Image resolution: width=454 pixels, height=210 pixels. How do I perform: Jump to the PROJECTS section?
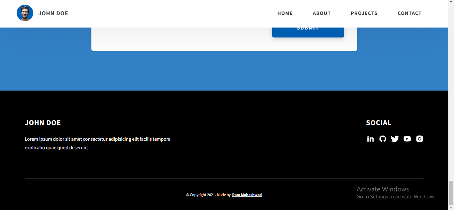[x=364, y=13]
